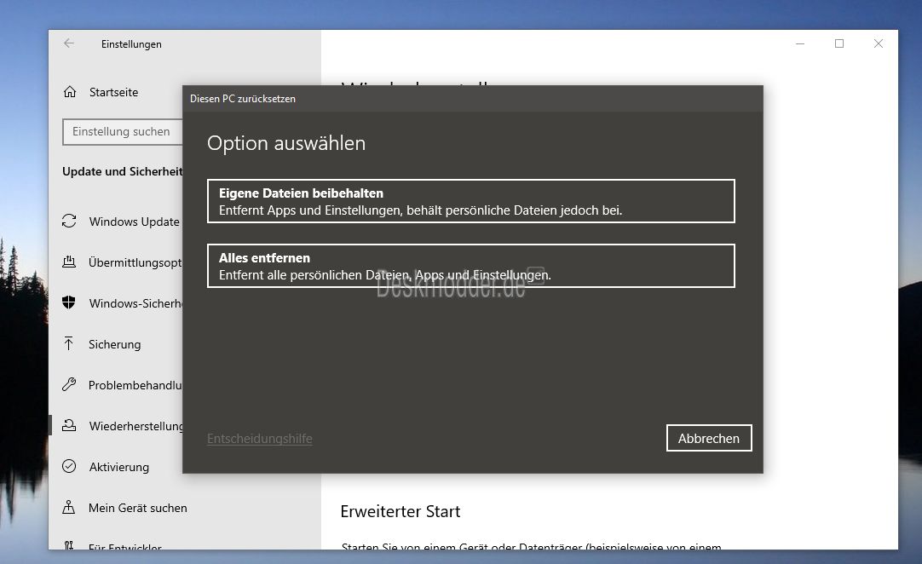Focus the "Einstellung suchen" search field
Image resolution: width=922 pixels, height=564 pixels.
tap(123, 132)
